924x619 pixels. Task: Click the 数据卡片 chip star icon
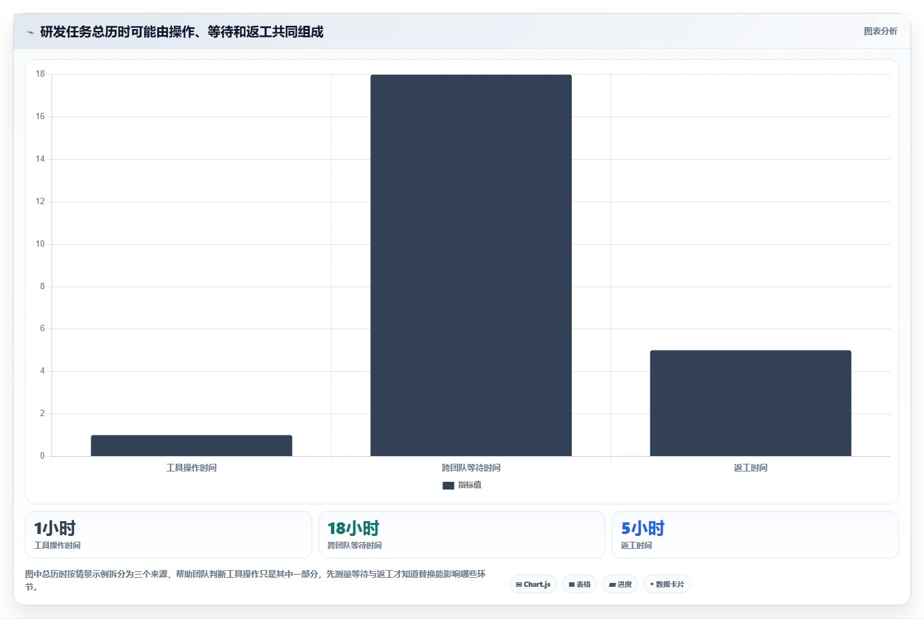click(x=652, y=584)
